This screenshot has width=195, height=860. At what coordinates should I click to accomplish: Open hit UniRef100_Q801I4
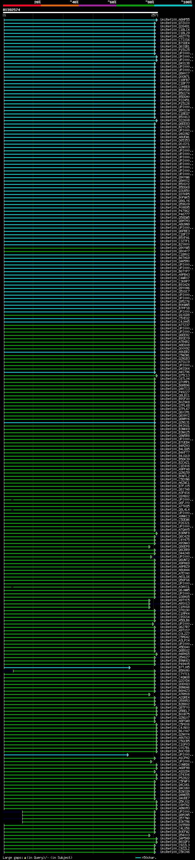(175, 110)
